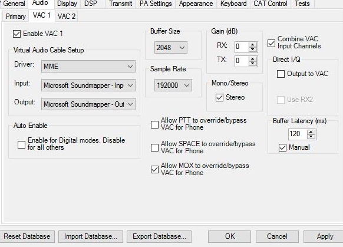Open Input device Microsoft Soundmapper dropdown
The width and height of the screenshot is (343, 247).
(x=88, y=85)
